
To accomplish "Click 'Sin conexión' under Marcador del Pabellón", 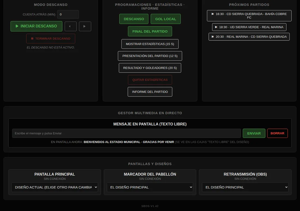I will (150, 179).
